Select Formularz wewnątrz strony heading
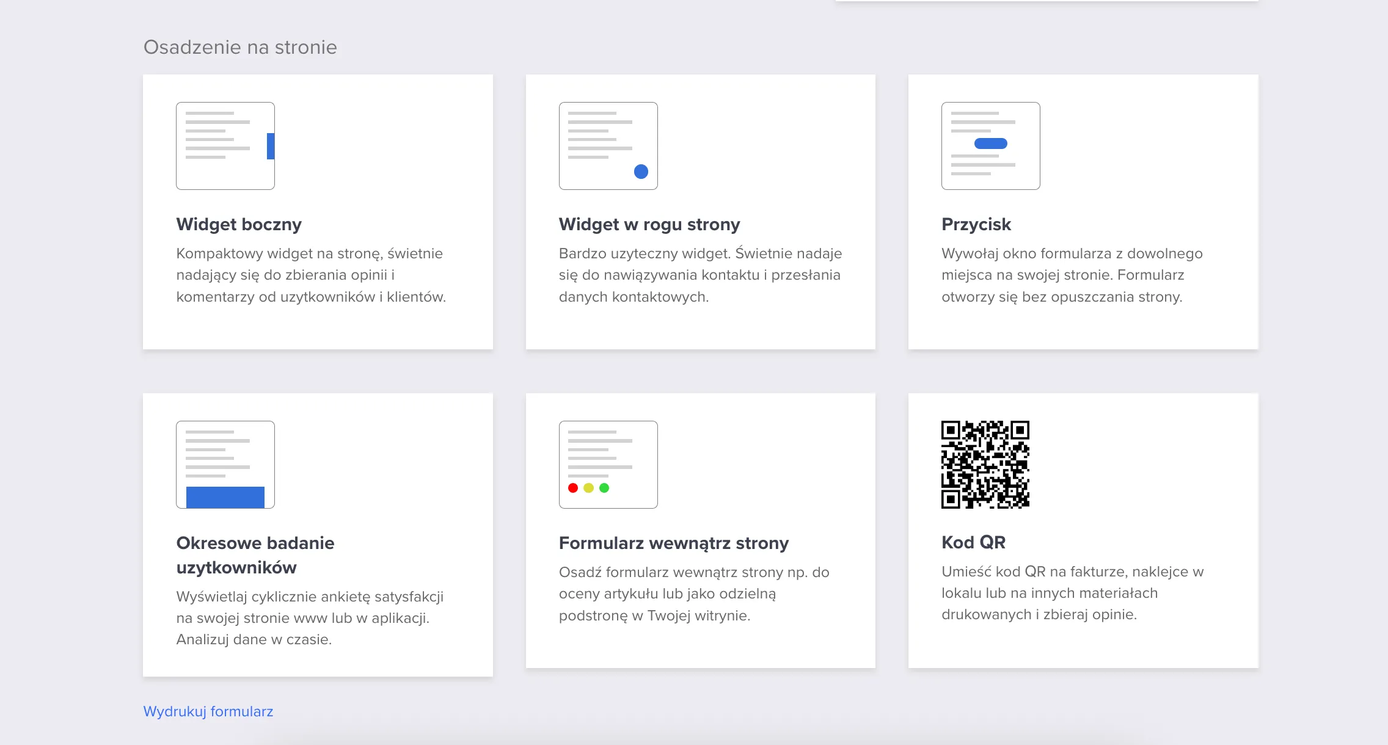 [x=674, y=543]
